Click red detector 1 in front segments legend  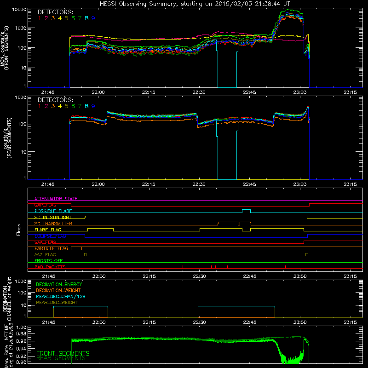click(40, 18)
